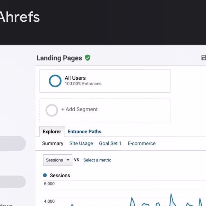The image size is (206, 206).
Task: Open the Sessions metric dropdown
Action: pyautogui.click(x=57, y=160)
